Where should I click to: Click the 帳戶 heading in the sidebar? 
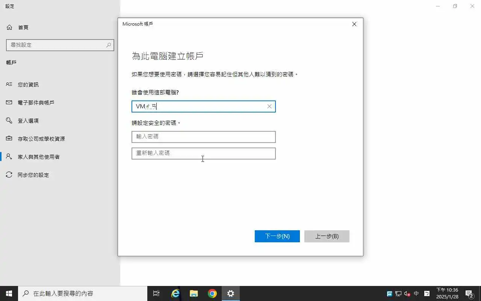[x=11, y=62]
